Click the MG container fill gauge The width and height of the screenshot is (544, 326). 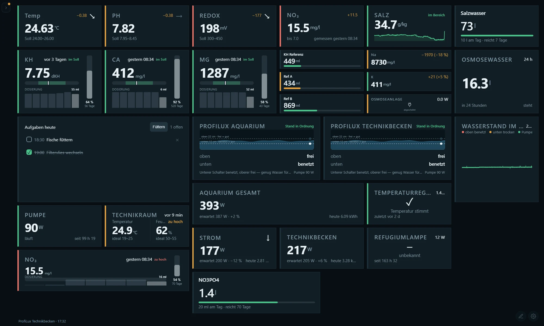coord(264,77)
